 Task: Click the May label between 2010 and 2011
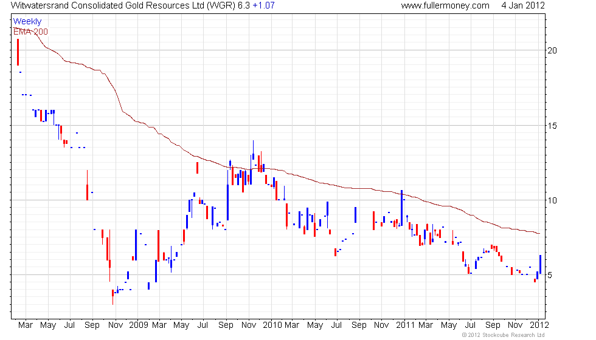pyautogui.click(x=315, y=325)
